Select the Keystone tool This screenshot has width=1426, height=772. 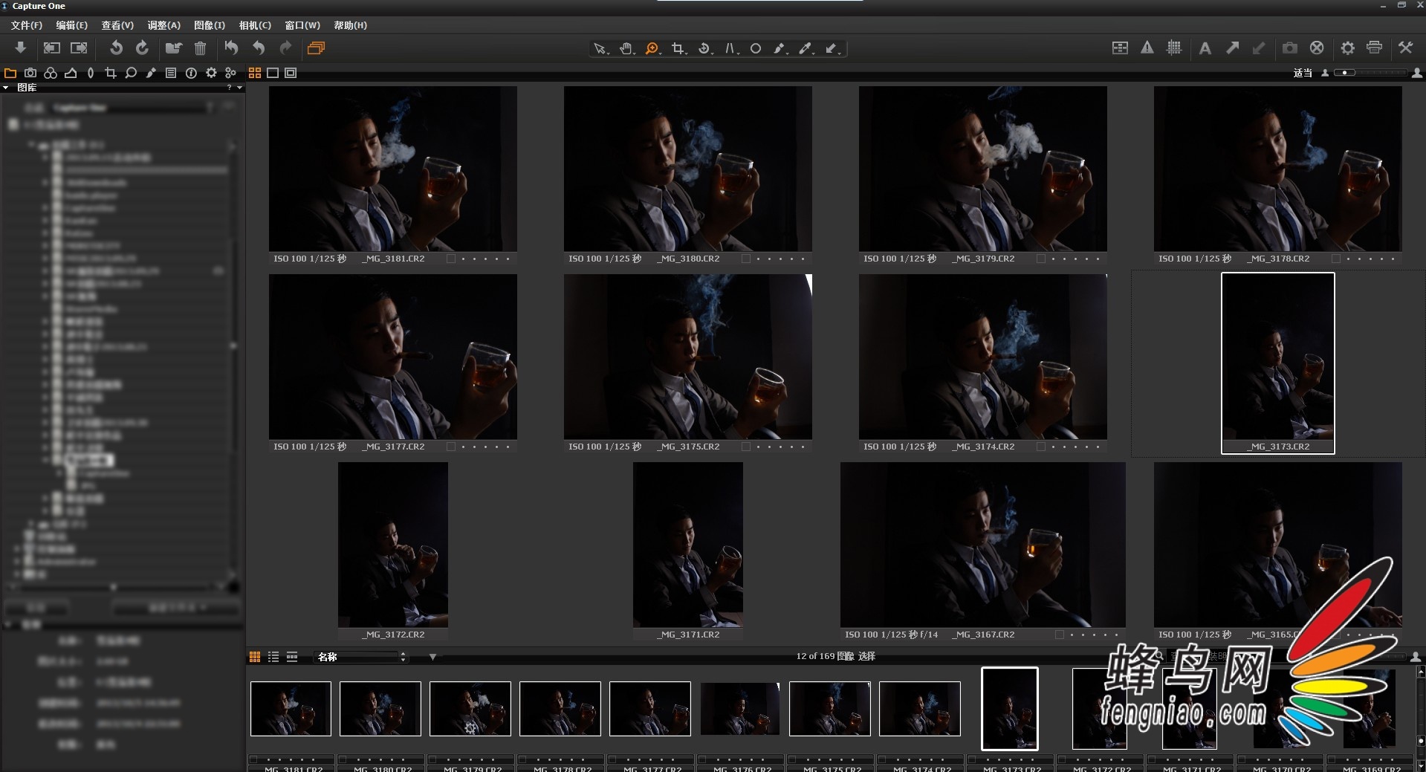(730, 48)
